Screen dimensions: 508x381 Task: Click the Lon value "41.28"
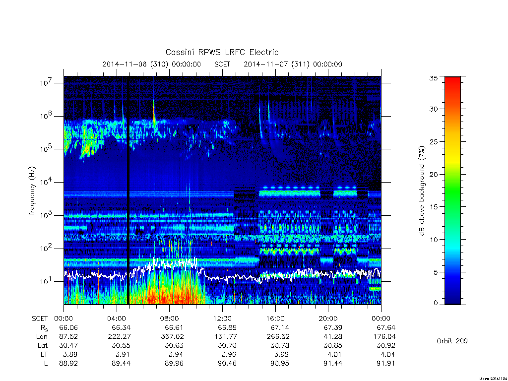(x=333, y=337)
